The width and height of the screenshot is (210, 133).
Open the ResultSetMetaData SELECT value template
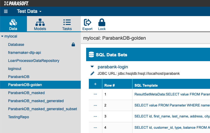(x=172, y=94)
